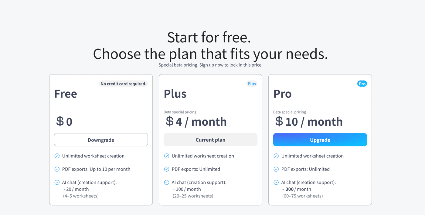The width and height of the screenshot is (425, 215).
Task: Select the '$ 10 / month' price text
Action: 309,121
